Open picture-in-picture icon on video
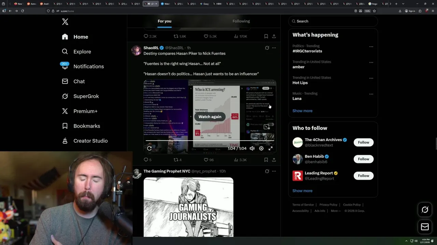The image size is (437, 245). click(x=267, y=127)
